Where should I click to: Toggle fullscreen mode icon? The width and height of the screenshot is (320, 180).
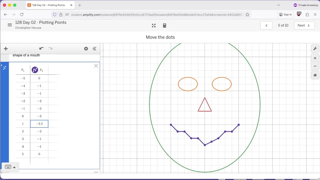click(x=154, y=25)
